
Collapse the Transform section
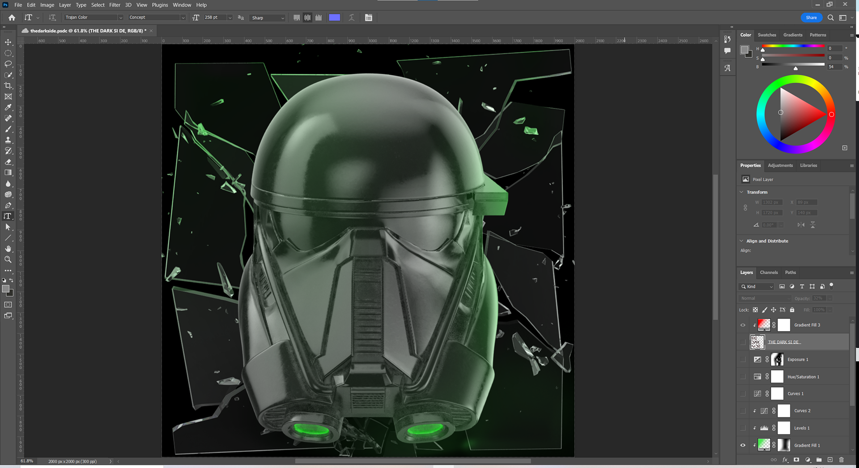click(x=741, y=192)
